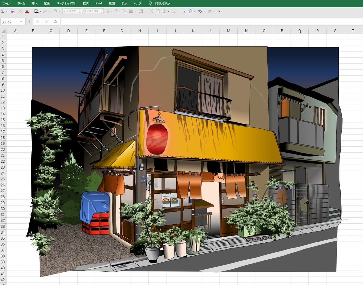Open the customize quick access toolbar arrow
Screen dimensions: 363x285
[x=219, y=11]
